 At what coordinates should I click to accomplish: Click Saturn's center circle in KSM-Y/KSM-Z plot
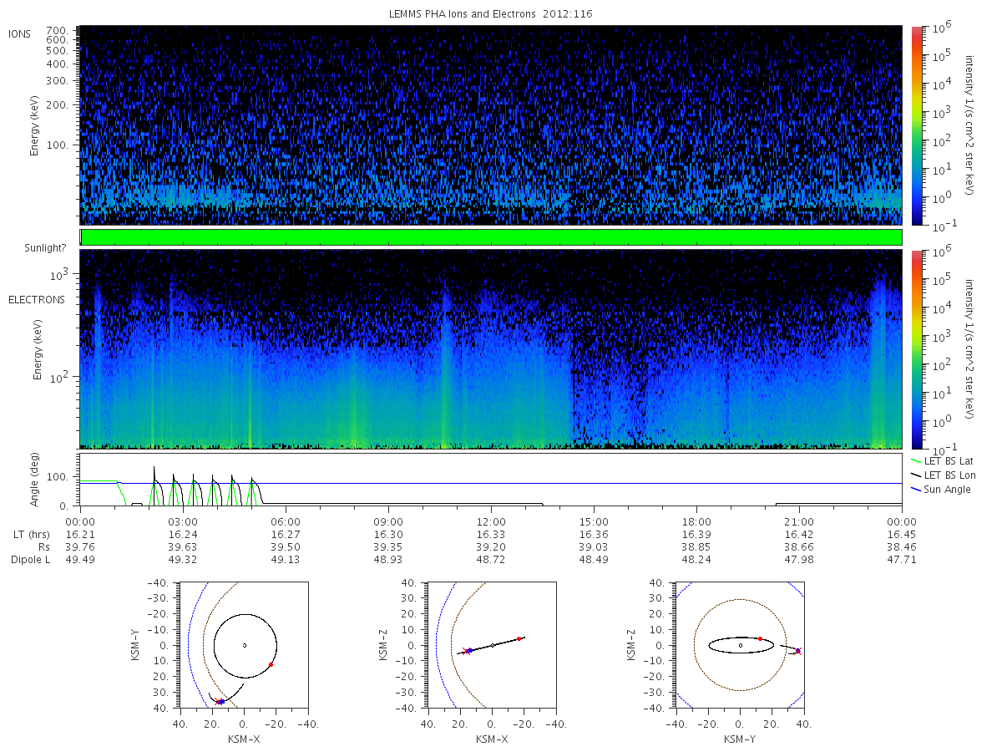[740, 645]
